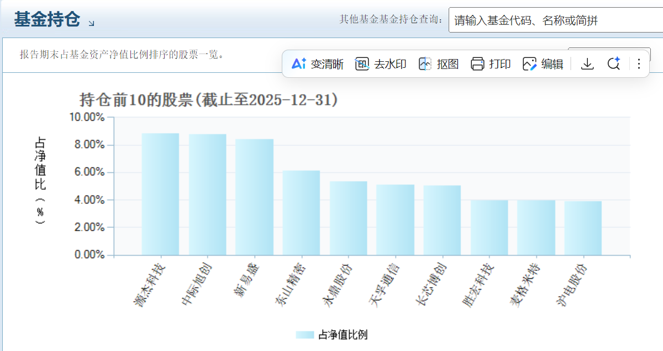The width and height of the screenshot is (663, 351).
Task: Click the 胜宏科技 axis label
Action: (x=478, y=285)
